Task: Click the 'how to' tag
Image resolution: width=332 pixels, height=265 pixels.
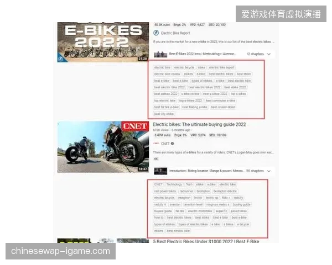Action: pyautogui.click(x=159, y=218)
